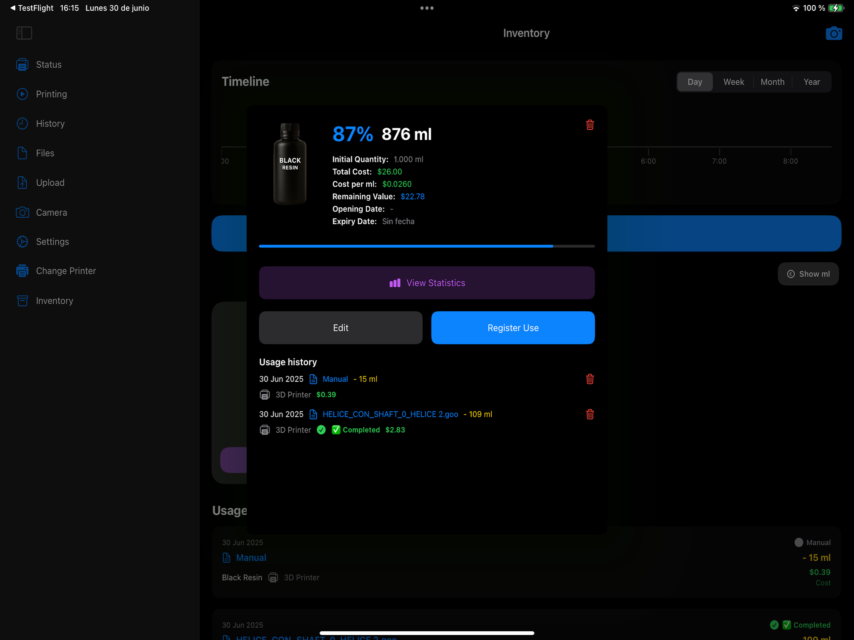Click the Inventory box icon in sidebar
This screenshot has width=854, height=640.
pyautogui.click(x=23, y=301)
